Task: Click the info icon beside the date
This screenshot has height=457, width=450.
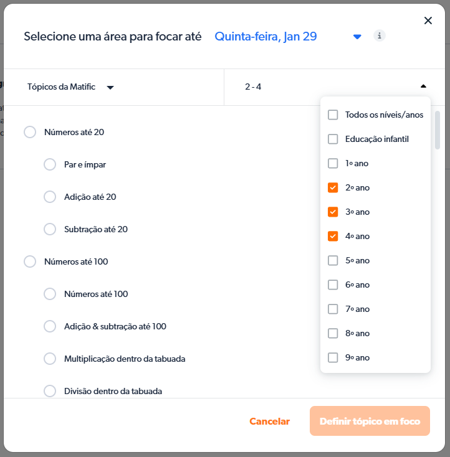Action: 379,35
